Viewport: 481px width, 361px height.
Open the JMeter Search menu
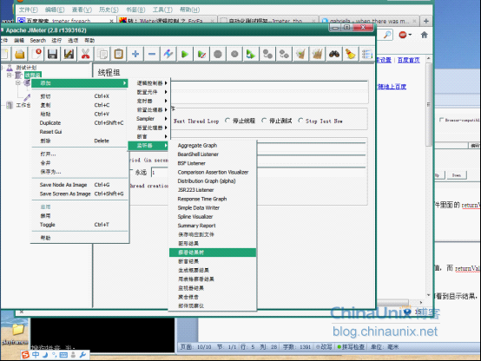[x=37, y=41]
